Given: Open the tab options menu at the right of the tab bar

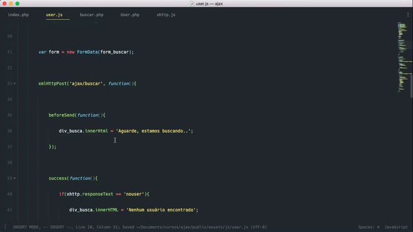Looking at the screenshot, I should coord(408,15).
